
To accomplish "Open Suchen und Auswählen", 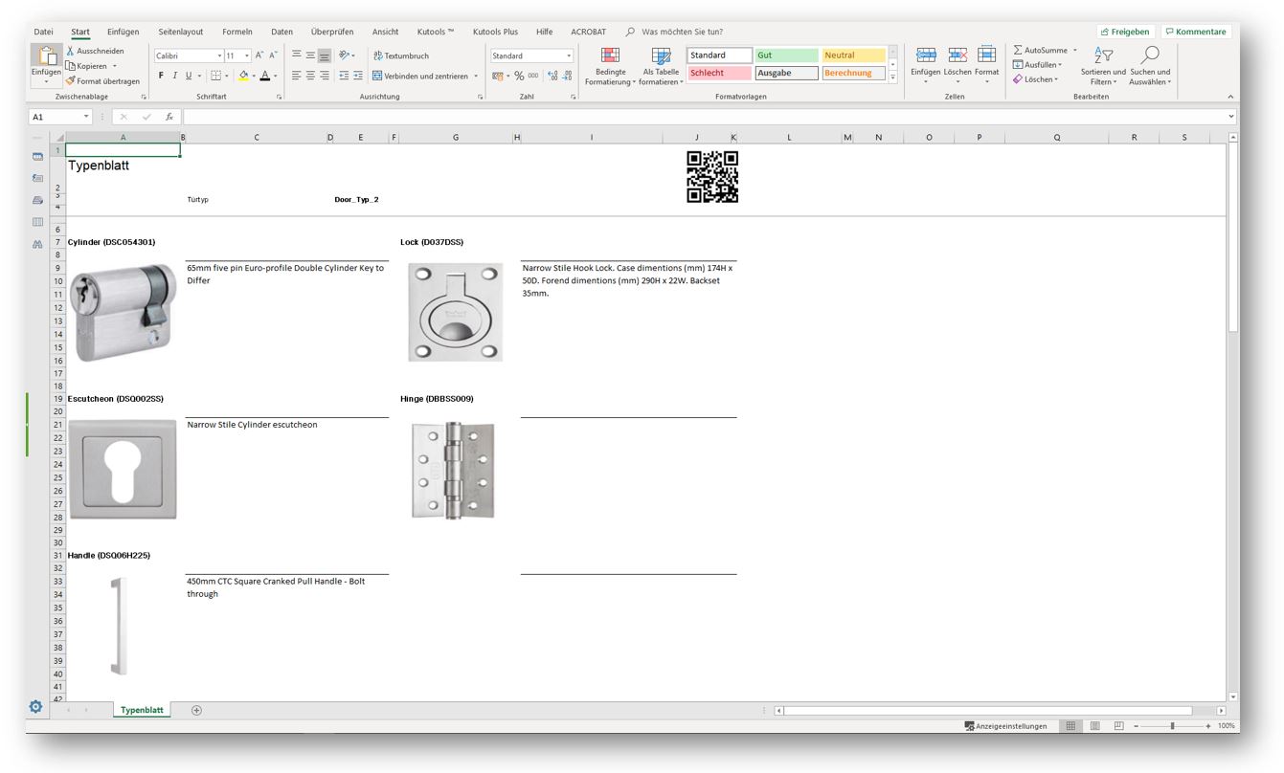I will coord(1150,65).
